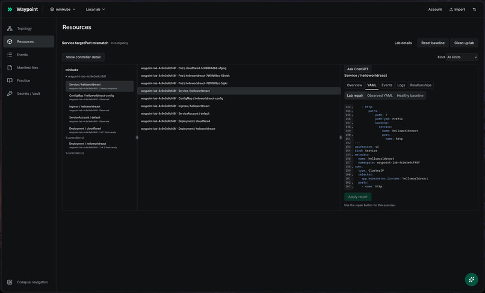
Task: Click the Waypoint logo icon
Action: pos(10,9)
